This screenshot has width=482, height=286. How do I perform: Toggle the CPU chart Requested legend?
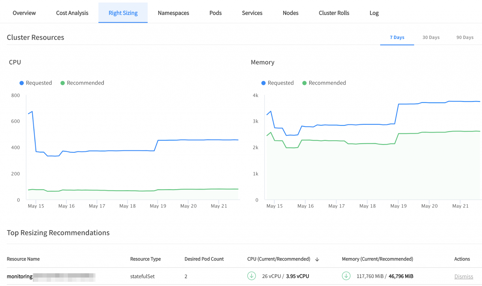click(x=36, y=83)
